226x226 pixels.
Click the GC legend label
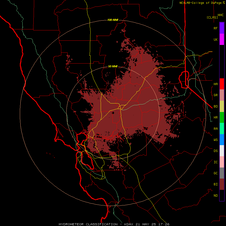pyautogui.click(x=215, y=173)
